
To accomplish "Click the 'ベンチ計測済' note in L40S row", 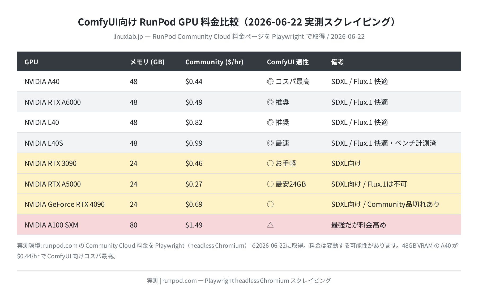I will pos(416,143).
